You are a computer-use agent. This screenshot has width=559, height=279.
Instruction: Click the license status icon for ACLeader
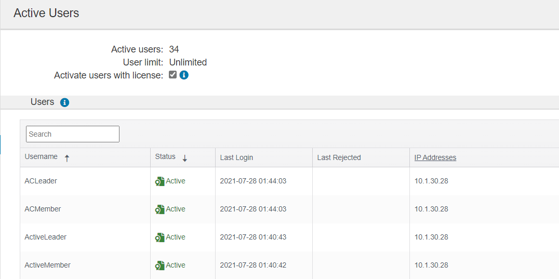[x=159, y=181]
